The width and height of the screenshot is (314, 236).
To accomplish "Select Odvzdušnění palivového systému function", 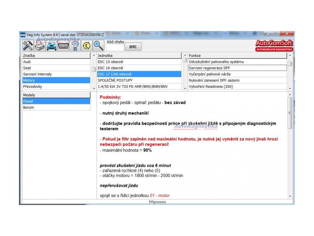I will [238, 62].
